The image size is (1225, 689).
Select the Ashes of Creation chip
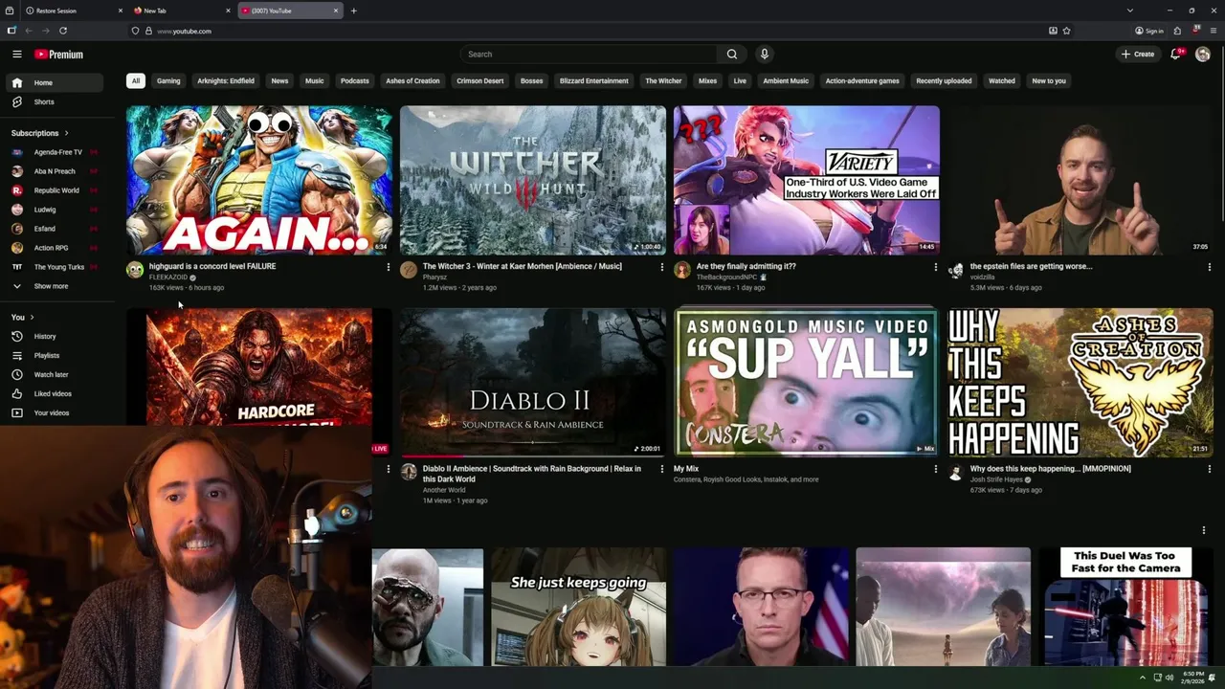(412, 81)
